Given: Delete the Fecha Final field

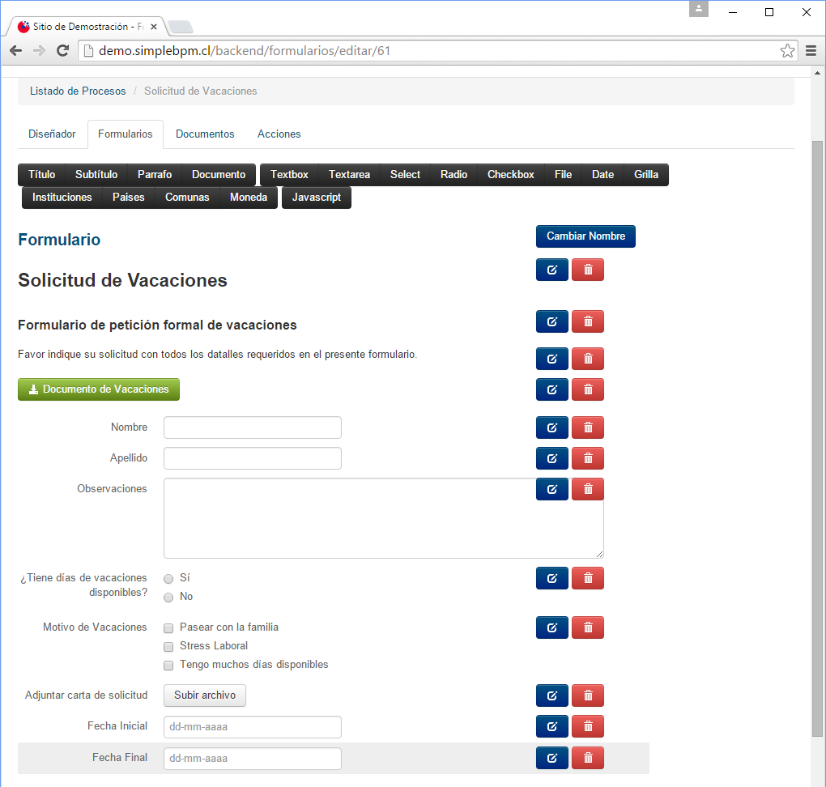Looking at the screenshot, I should (x=588, y=758).
